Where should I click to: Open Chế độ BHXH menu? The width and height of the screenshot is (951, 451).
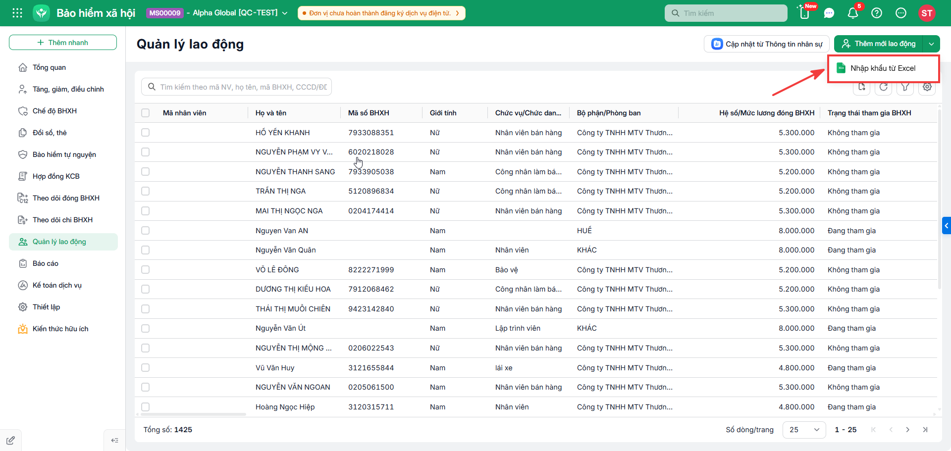(x=63, y=111)
